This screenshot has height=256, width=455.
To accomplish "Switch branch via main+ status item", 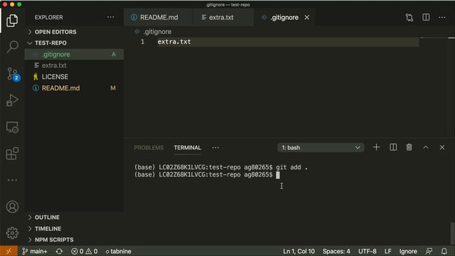I will point(35,251).
